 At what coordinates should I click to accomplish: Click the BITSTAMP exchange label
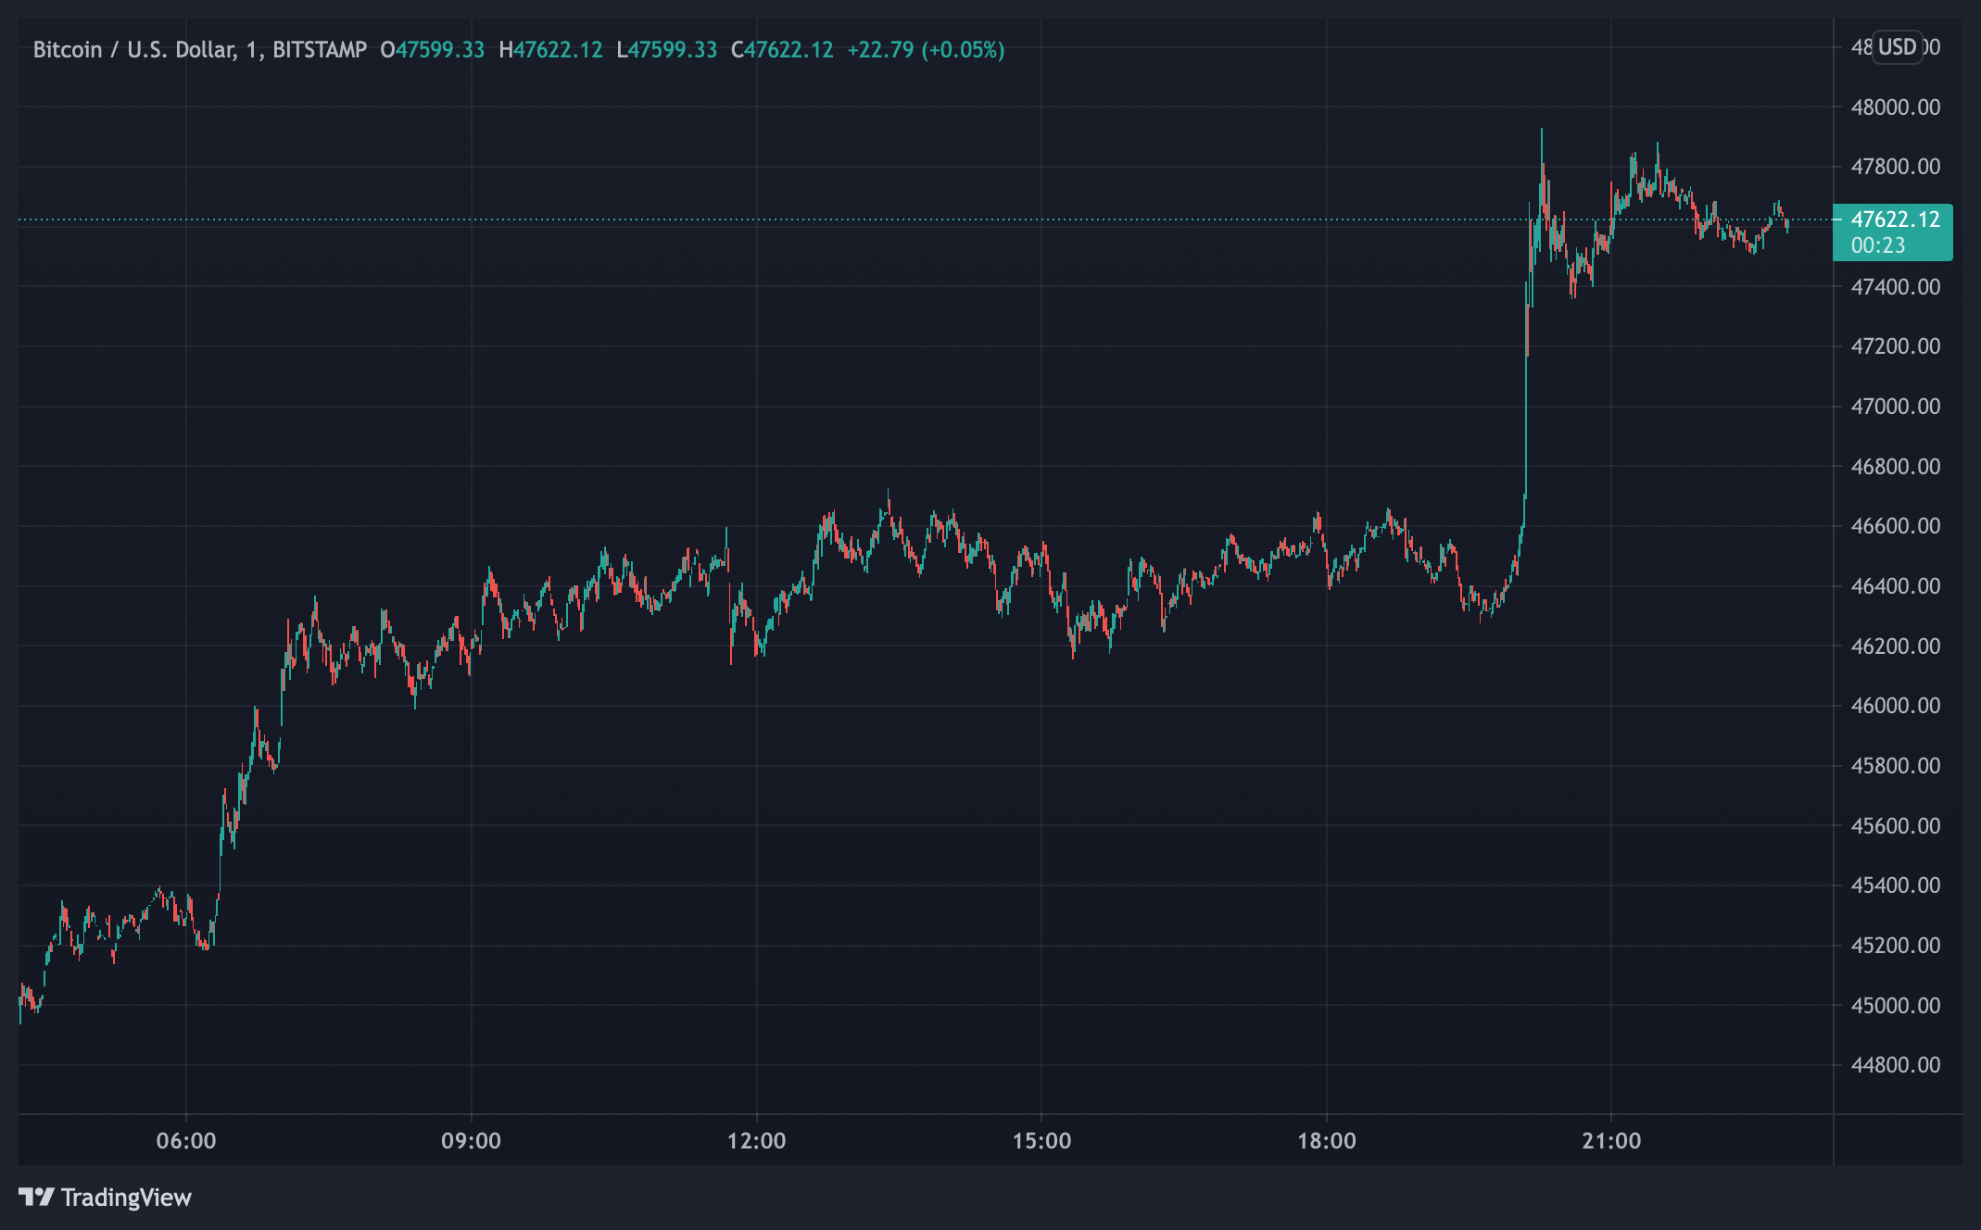[x=320, y=49]
